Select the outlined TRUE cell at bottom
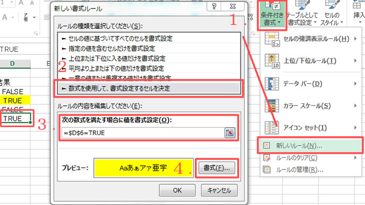 click(x=16, y=119)
